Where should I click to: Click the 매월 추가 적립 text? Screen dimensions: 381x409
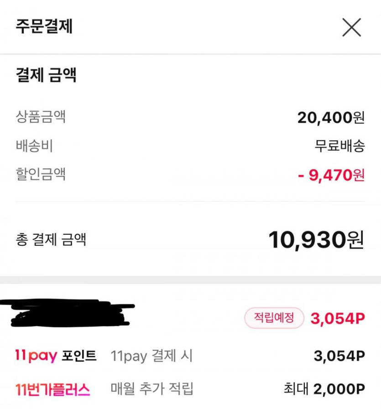pyautogui.click(x=152, y=389)
